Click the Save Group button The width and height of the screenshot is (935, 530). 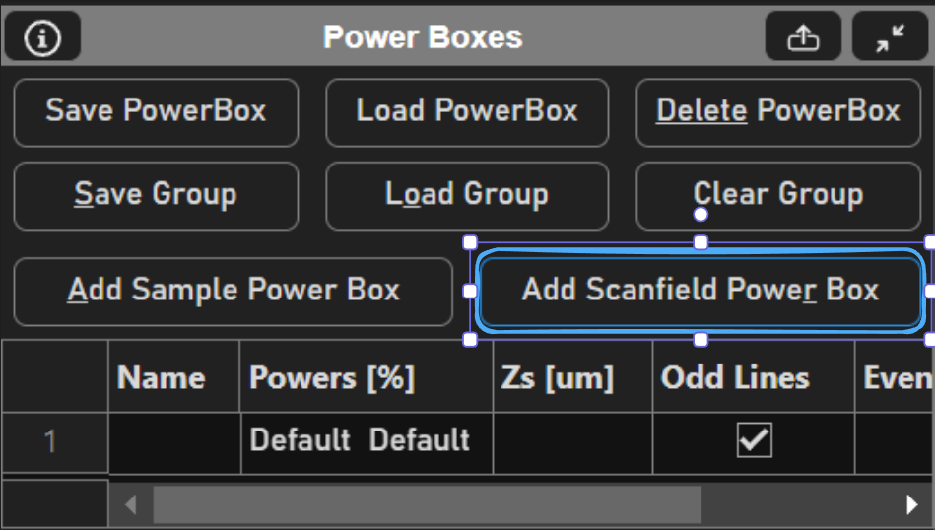(156, 195)
